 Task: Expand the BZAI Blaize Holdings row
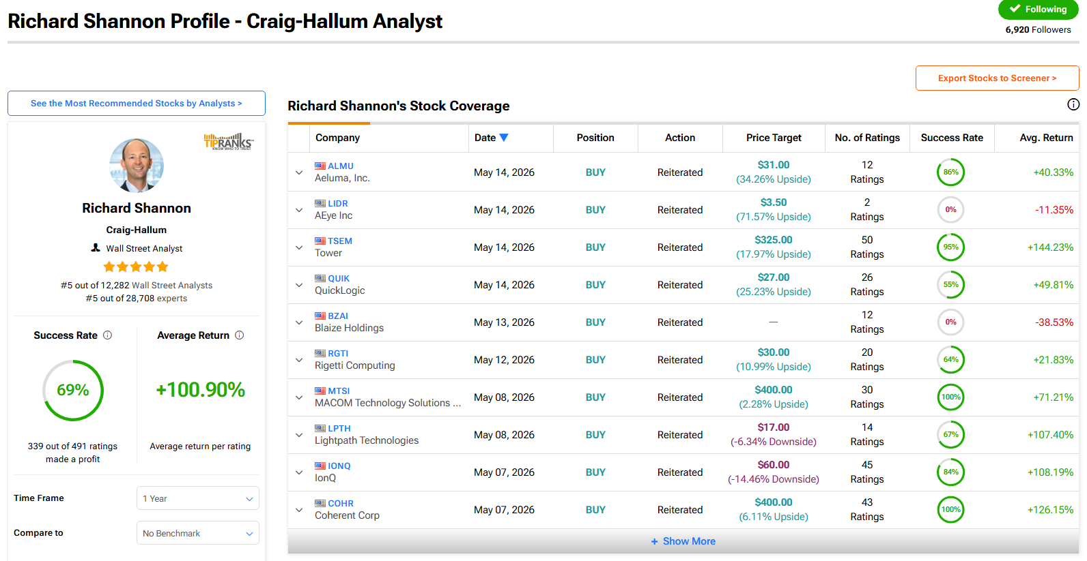click(299, 322)
